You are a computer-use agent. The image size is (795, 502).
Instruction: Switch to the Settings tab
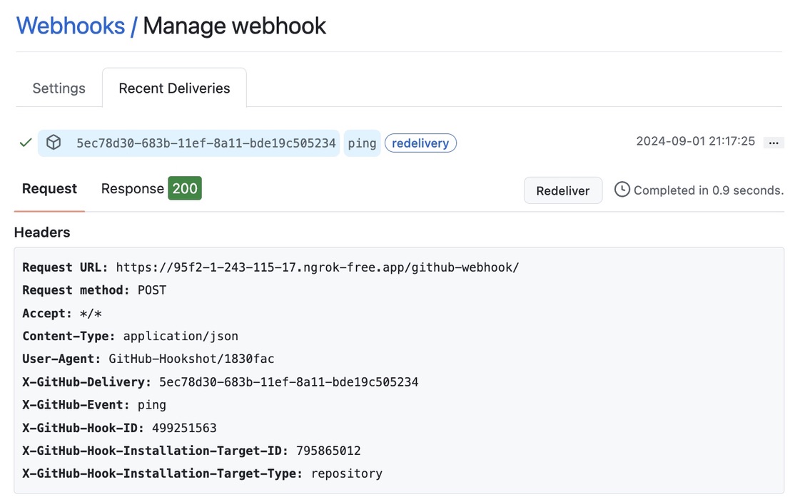coord(59,88)
